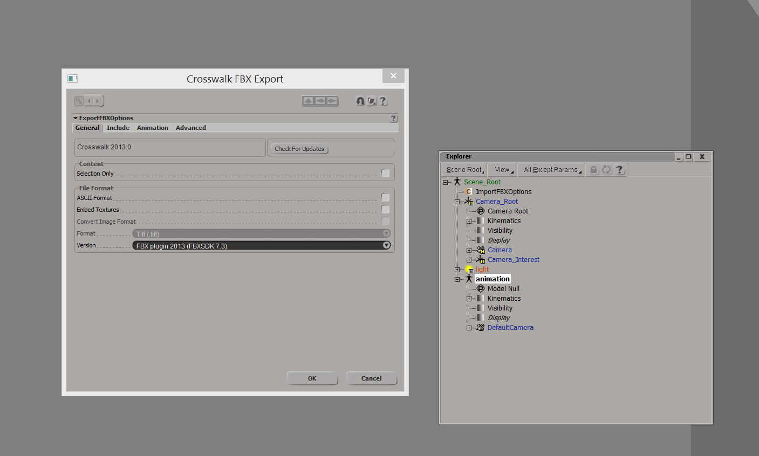Screen dimensions: 759x456
Task: Collapse the ExportFBXOptions section triangle
Action: [76, 119]
